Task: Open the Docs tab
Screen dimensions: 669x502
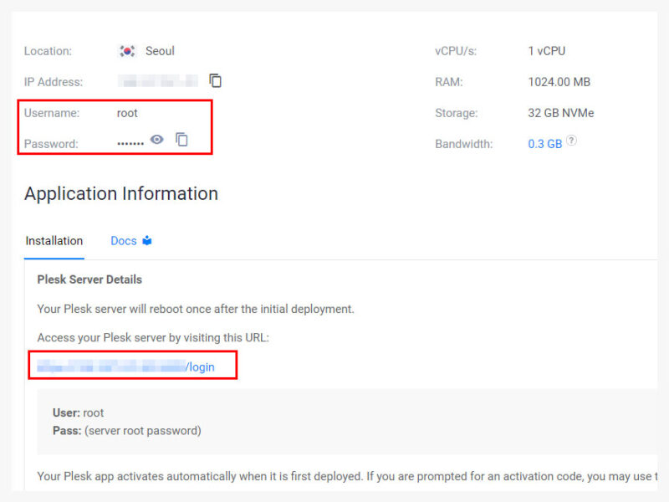Action: click(124, 241)
